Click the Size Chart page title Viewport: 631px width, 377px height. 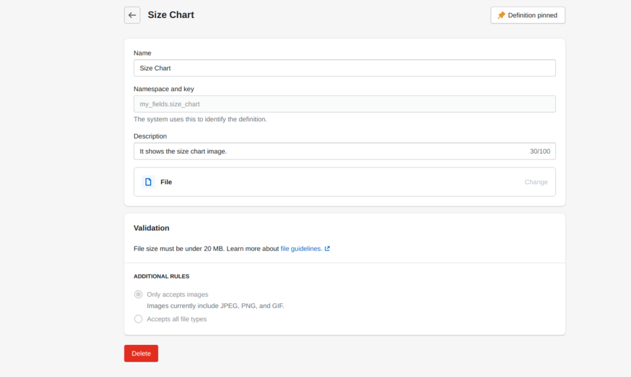click(x=171, y=15)
